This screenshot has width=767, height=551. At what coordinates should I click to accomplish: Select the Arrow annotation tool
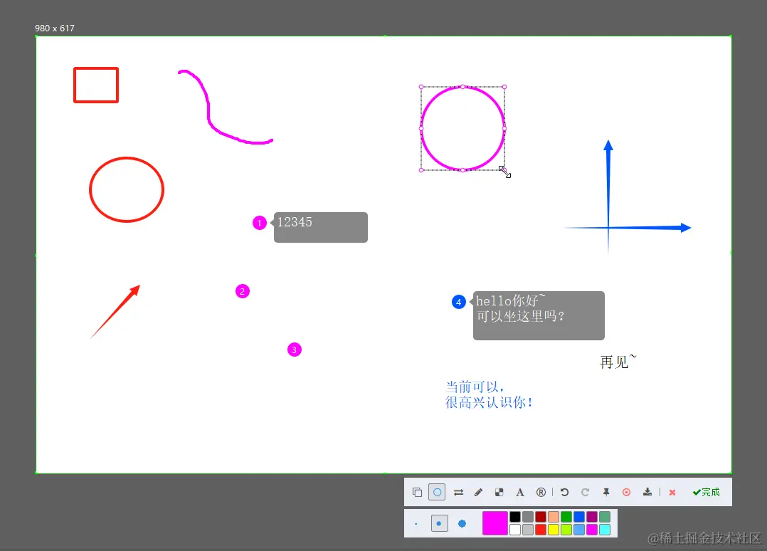(458, 492)
